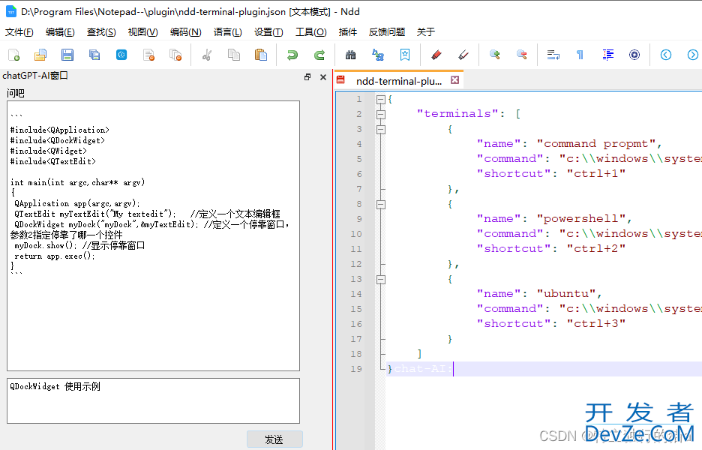Viewport: 702px width, 450px height.
Task: Click the Undo green arrow icon
Action: click(292, 55)
